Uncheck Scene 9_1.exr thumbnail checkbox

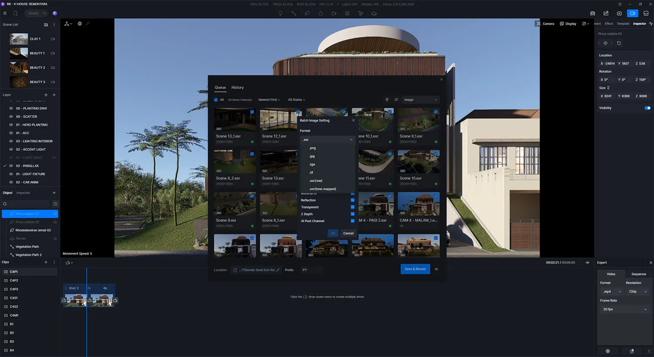tap(436, 112)
